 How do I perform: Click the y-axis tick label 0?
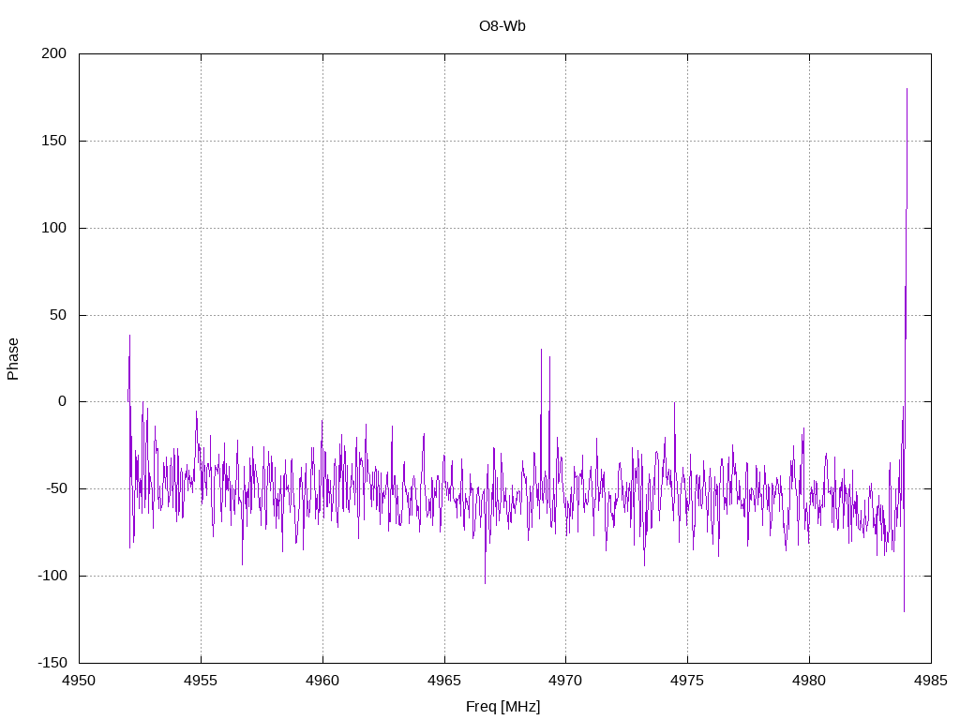pos(63,401)
